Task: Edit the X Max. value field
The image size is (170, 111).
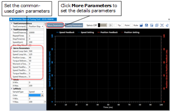Action: (x=36, y=86)
